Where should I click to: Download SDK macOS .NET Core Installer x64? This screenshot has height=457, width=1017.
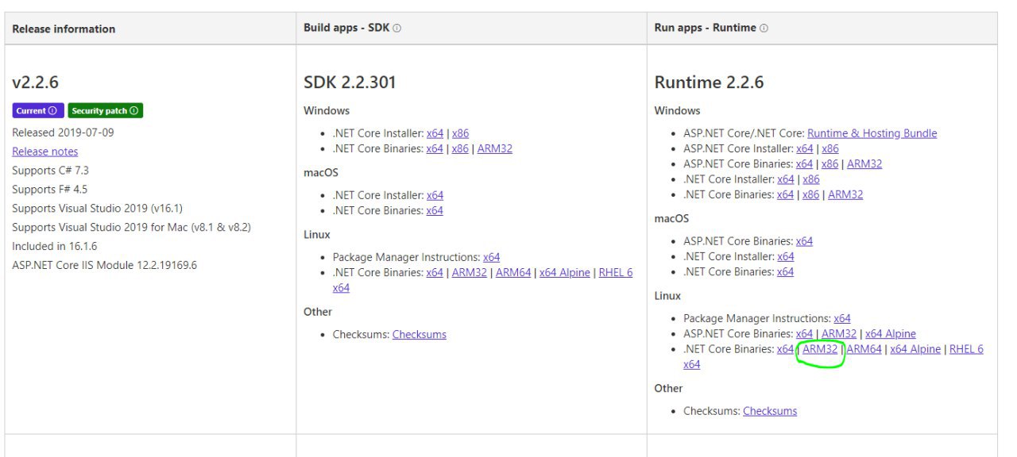435,195
